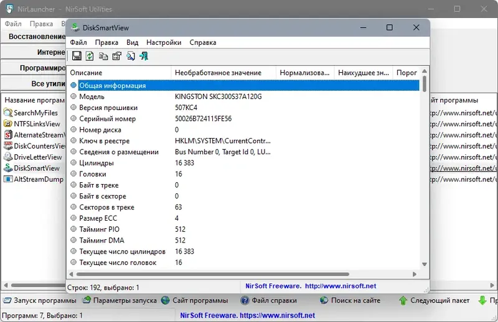The image size is (498, 322).
Task: Open https://www.nirsoft.net link in NirLauncher status bar
Action: [x=277, y=315]
